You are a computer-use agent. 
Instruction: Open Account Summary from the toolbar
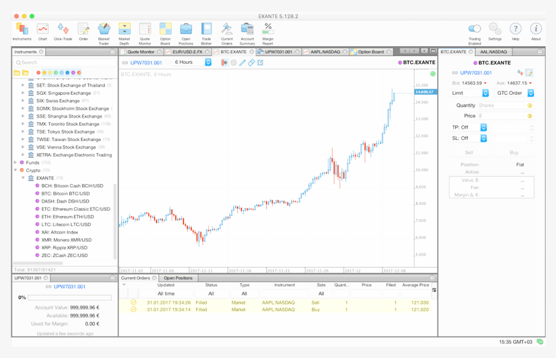coord(247,34)
